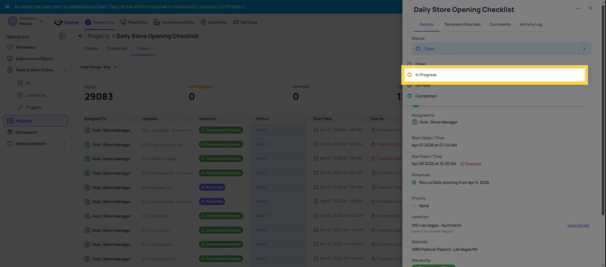Click the Open count card 29083

pos(128,94)
